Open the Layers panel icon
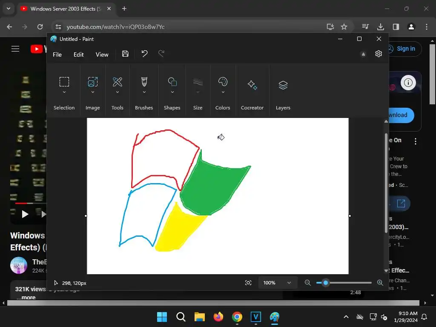This screenshot has width=436, height=327. pos(283,85)
